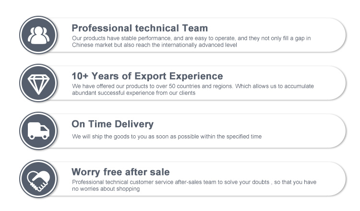This screenshot has width=360, height=211.
Task: Select the 'On Time Delivery' heading
Action: click(112, 124)
